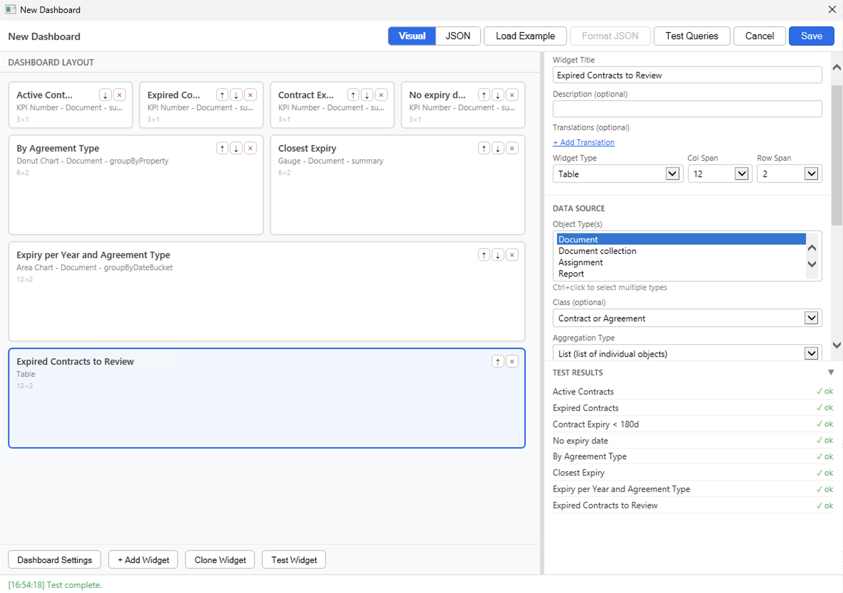Move Expired Contracts KPI widget down
This screenshot has width=843, height=593.
pyautogui.click(x=236, y=95)
